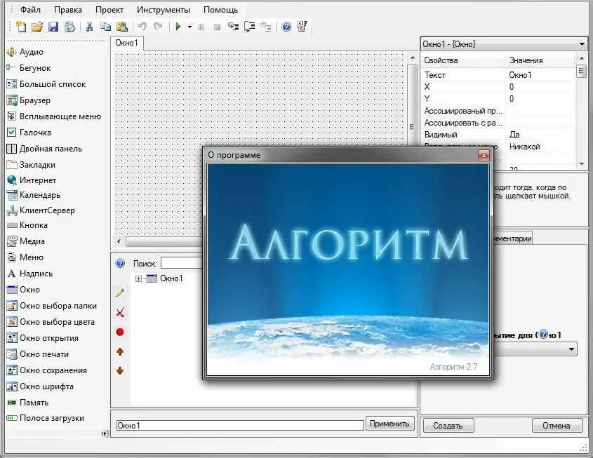The width and height of the screenshot is (593, 458).
Task: Open the Проект menu
Action: click(x=109, y=10)
